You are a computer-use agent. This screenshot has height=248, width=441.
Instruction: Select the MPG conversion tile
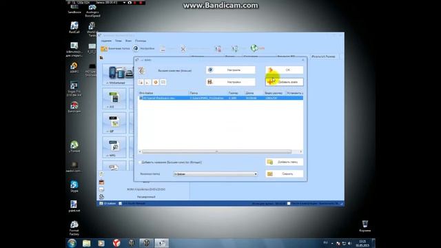[114, 147]
